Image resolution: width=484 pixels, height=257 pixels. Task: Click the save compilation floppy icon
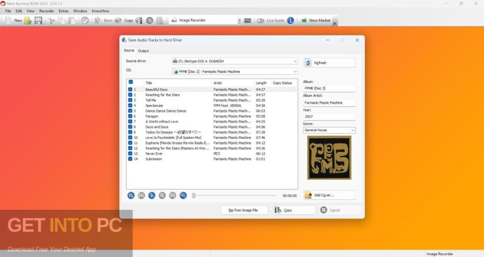coord(38,20)
